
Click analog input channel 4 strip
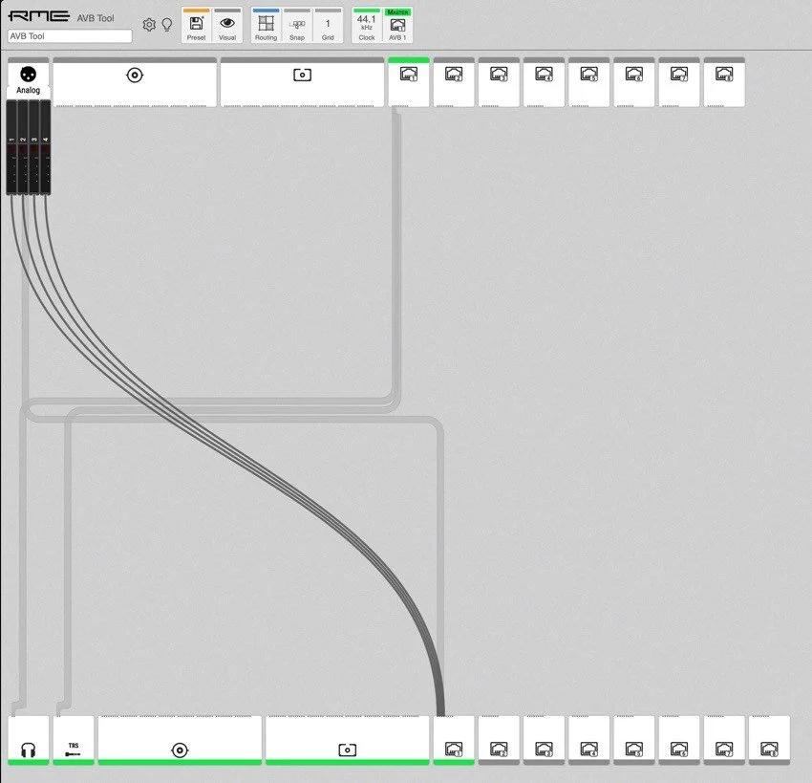[46, 147]
